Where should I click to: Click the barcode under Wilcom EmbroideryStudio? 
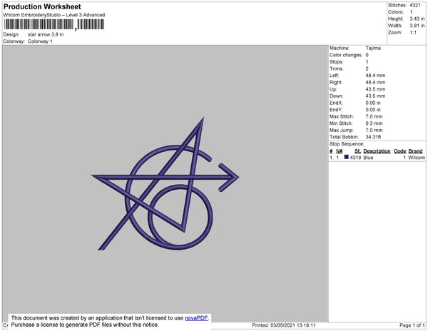click(x=53, y=24)
